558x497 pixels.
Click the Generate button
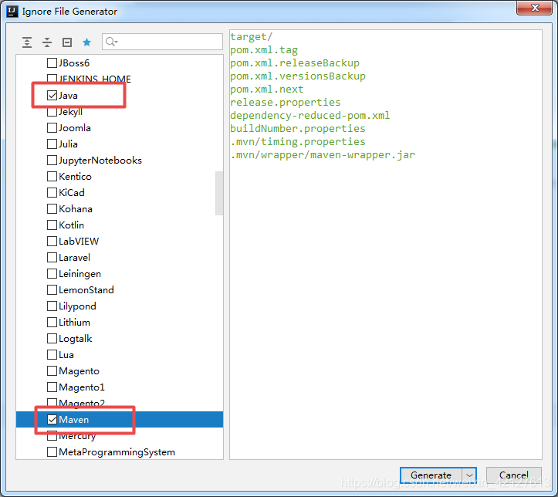coord(431,475)
